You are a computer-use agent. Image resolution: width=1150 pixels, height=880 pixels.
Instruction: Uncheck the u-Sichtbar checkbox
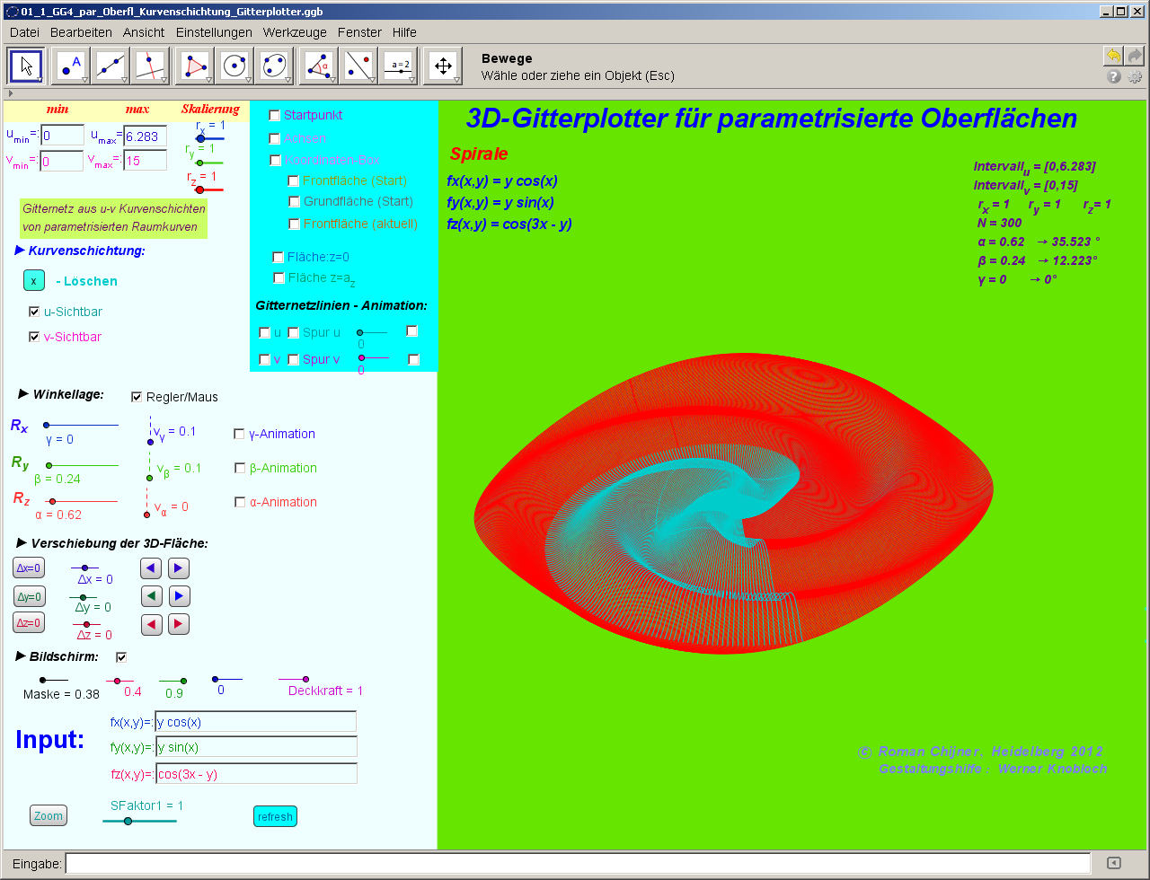[34, 312]
